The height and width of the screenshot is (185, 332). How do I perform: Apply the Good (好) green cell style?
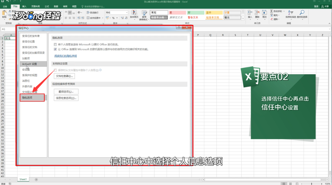pos(196,13)
